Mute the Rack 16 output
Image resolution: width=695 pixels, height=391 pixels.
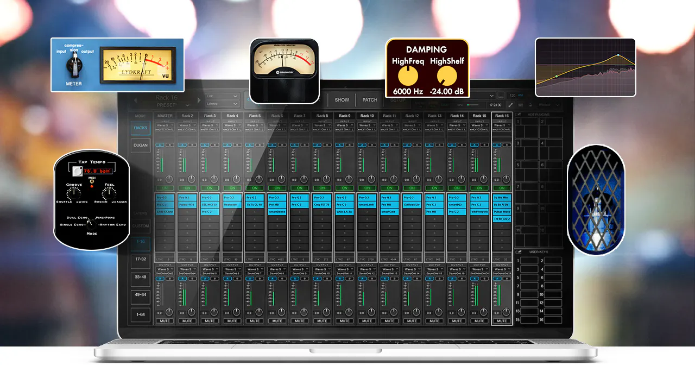[502, 321]
